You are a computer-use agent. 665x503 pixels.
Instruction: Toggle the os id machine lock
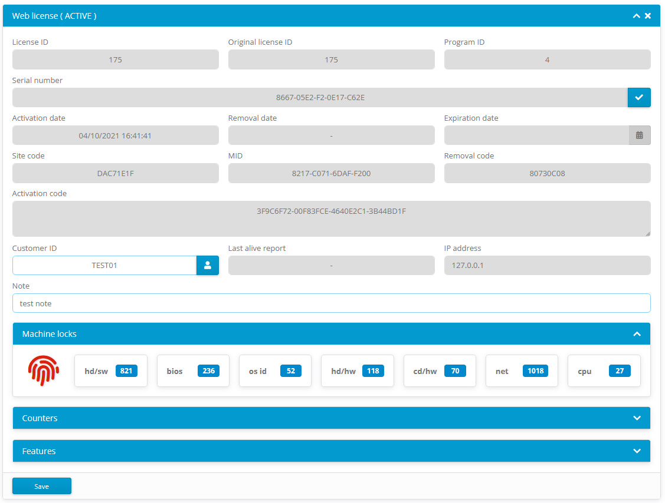(x=275, y=371)
